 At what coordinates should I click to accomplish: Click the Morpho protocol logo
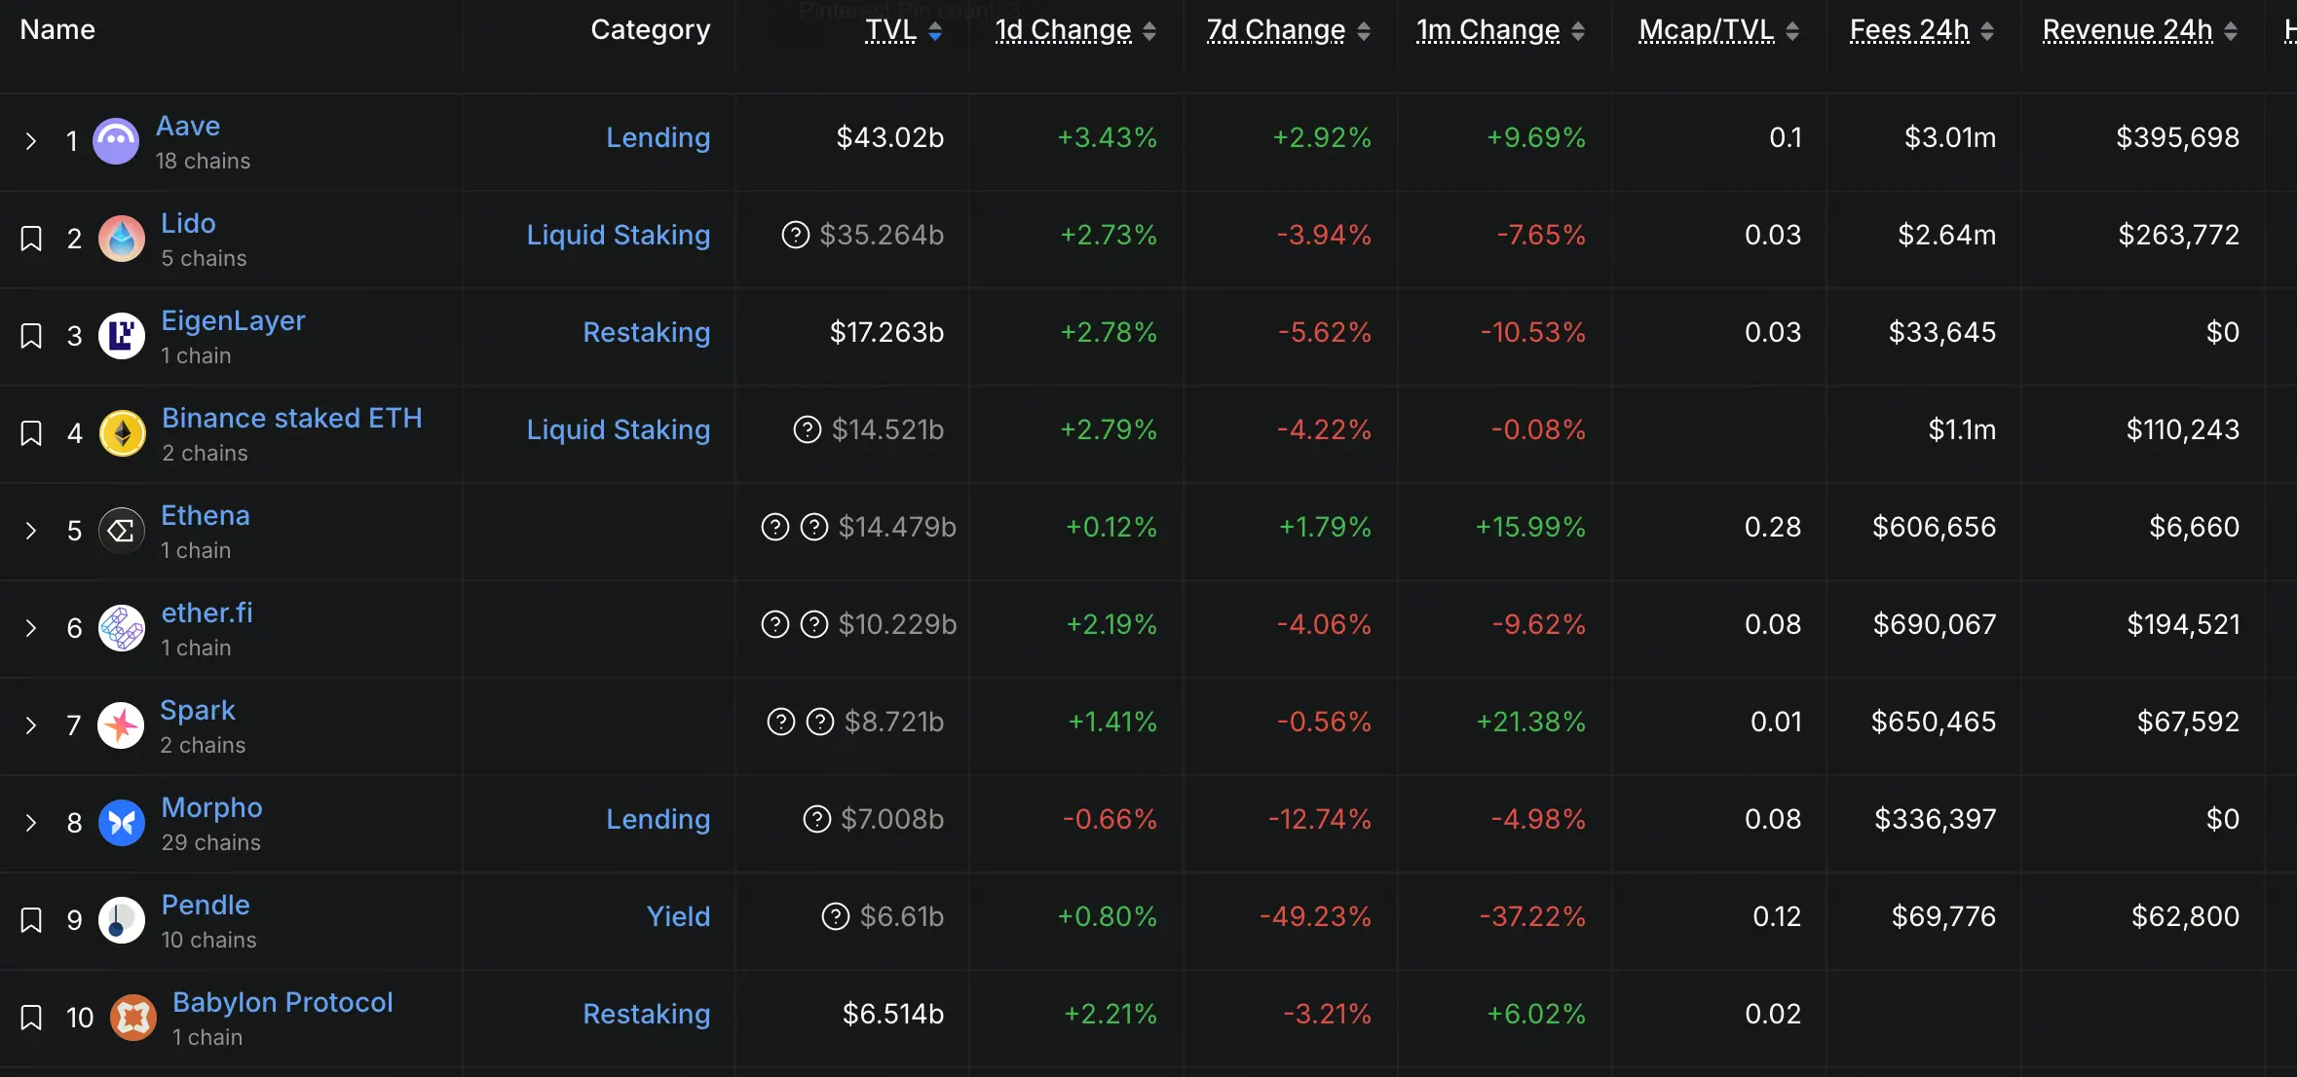[122, 823]
